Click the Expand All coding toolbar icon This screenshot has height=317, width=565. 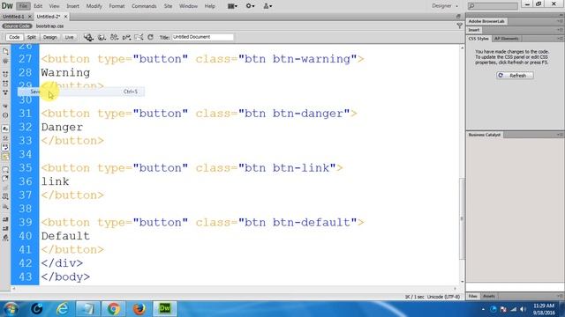click(5, 92)
